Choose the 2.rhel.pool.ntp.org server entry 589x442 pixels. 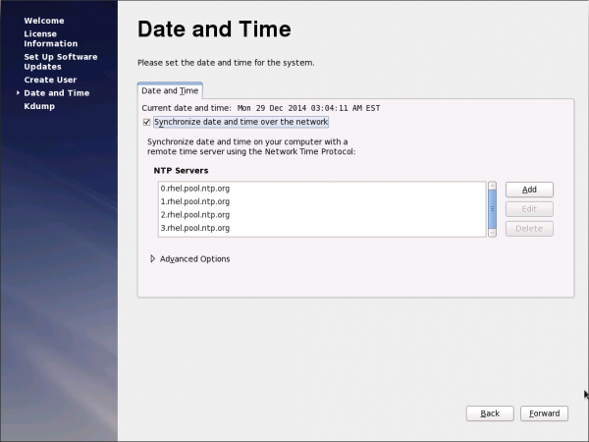click(194, 214)
